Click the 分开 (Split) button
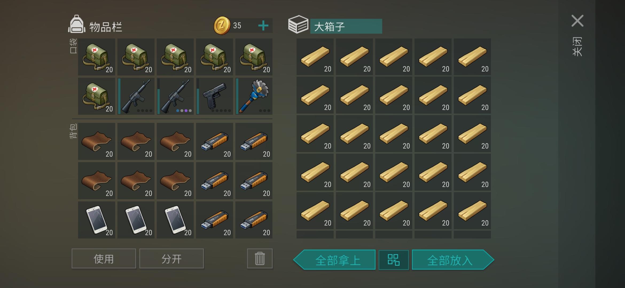The width and height of the screenshot is (625, 288). click(x=171, y=258)
